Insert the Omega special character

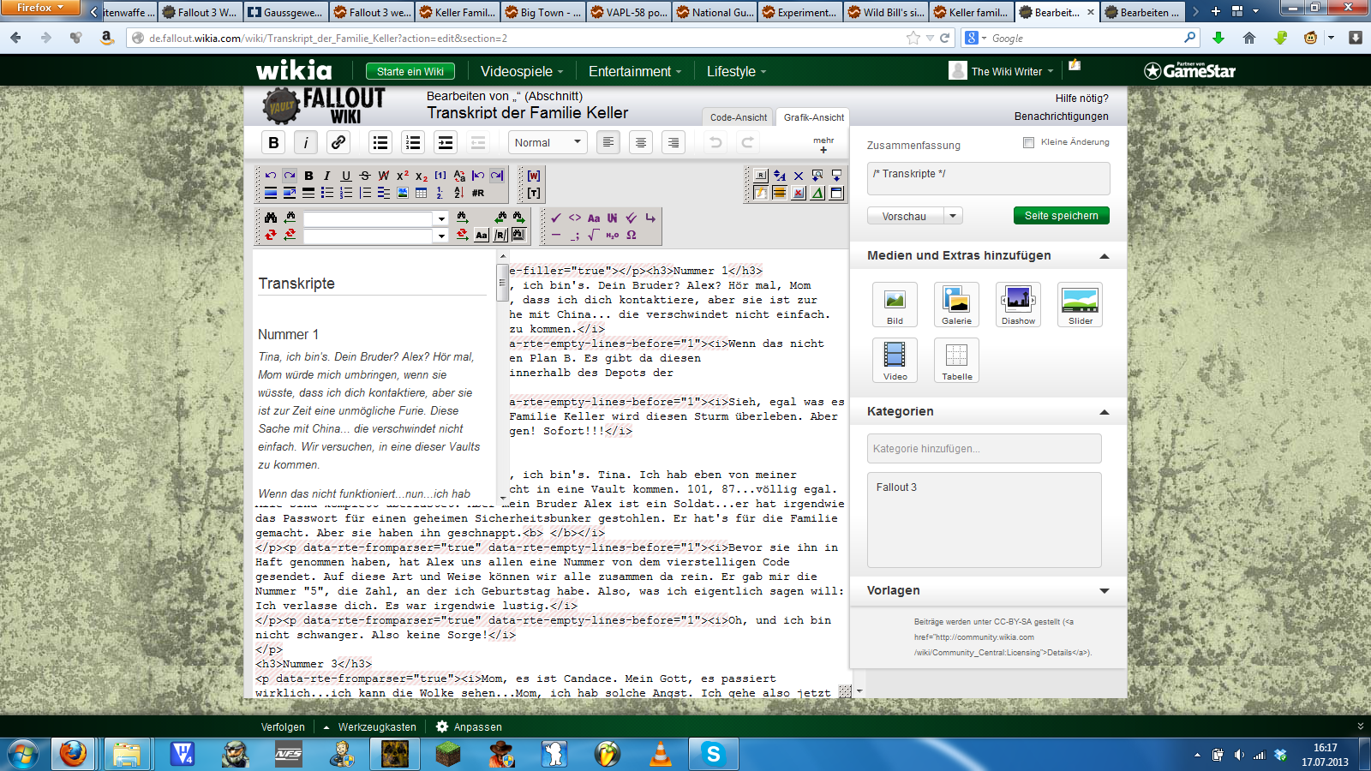[x=632, y=235]
